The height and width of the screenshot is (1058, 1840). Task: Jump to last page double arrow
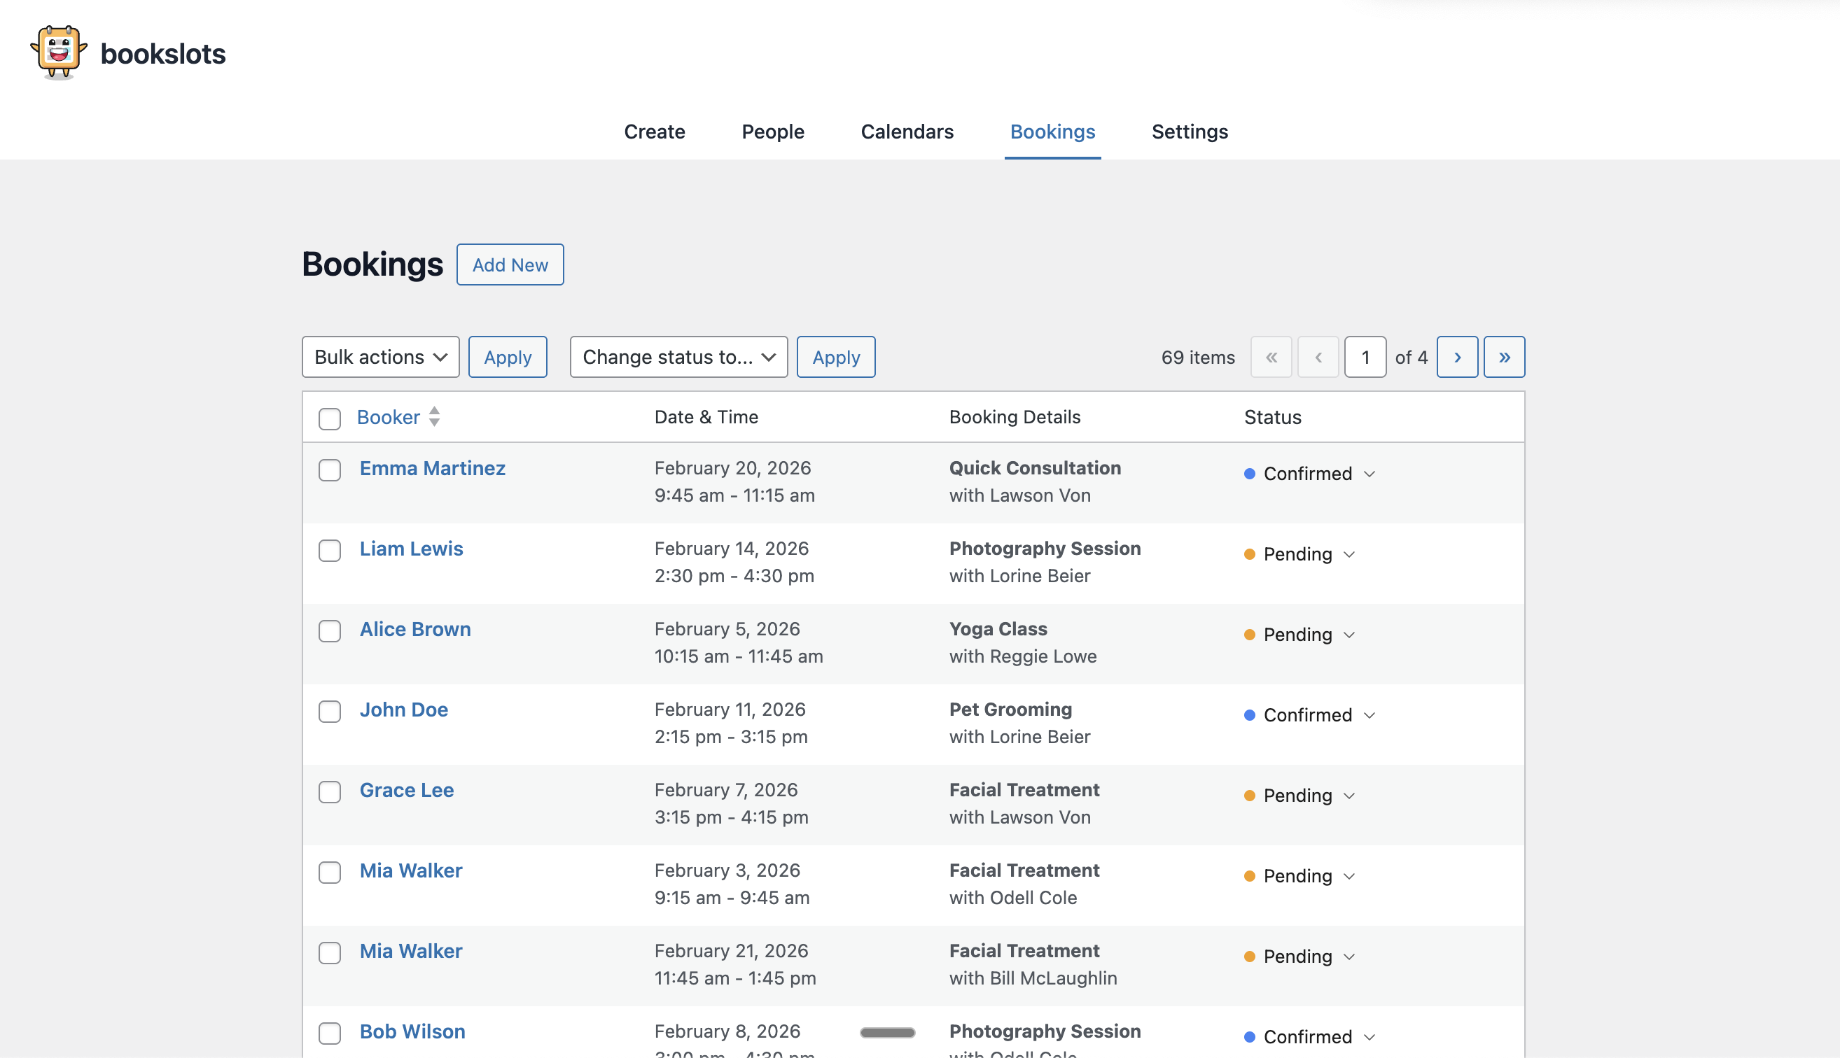point(1503,357)
